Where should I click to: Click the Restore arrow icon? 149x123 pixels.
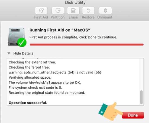point(88,10)
